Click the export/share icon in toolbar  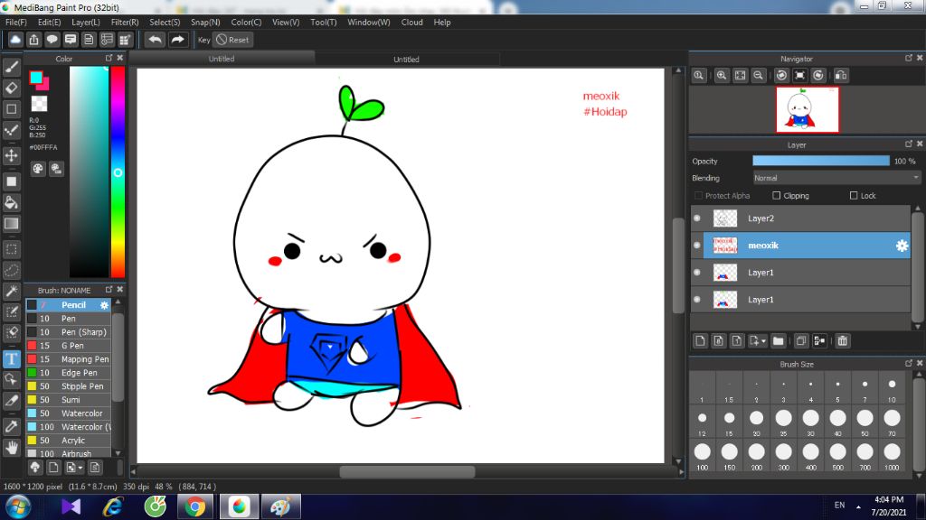[33, 40]
